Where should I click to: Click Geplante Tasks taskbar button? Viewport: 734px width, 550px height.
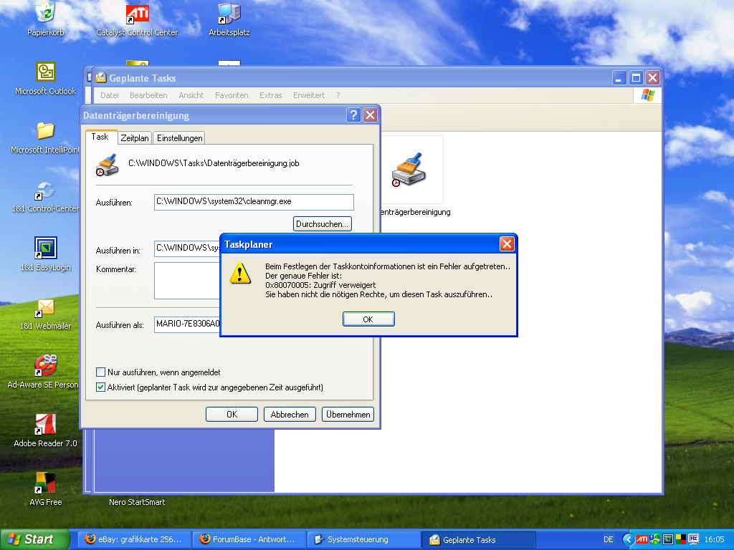pyautogui.click(x=478, y=539)
